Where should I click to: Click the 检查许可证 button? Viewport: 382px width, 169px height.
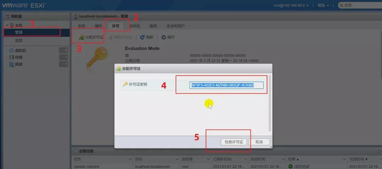pyautogui.click(x=234, y=142)
